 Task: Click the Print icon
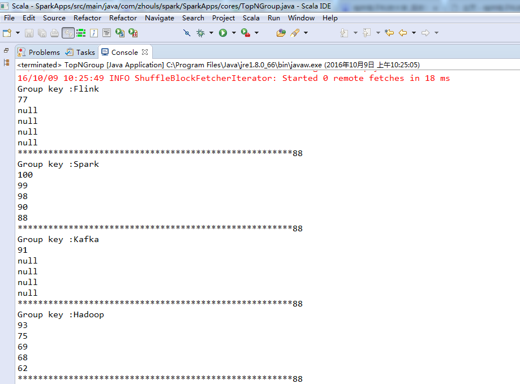point(55,33)
